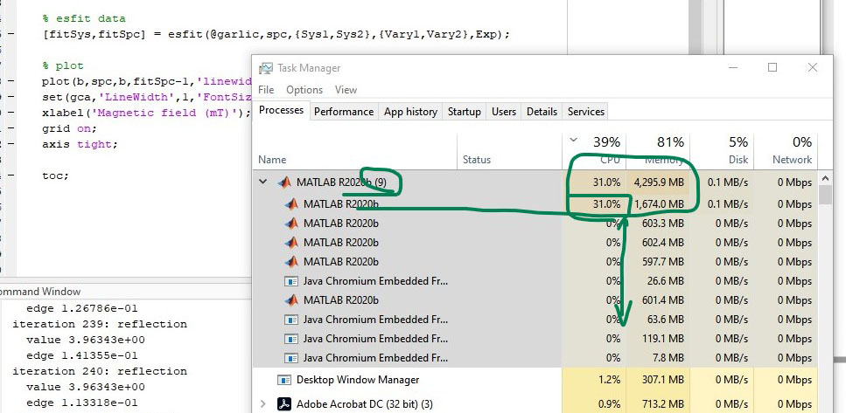Select the Desktop Window Manager process name

tap(358, 380)
